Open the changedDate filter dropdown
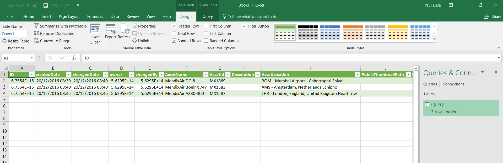 coord(106,74)
